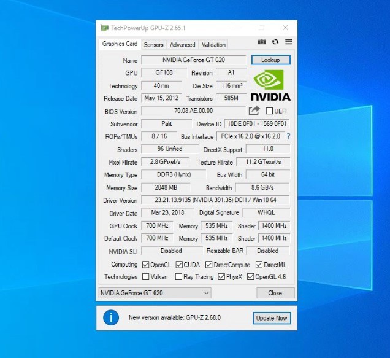Image resolution: width=390 pixels, height=358 pixels.
Task: Switch to the Sensors tab
Action: tap(154, 45)
